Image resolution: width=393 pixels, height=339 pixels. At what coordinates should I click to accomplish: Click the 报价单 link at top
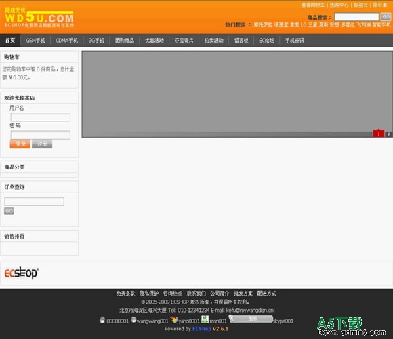coord(379,5)
